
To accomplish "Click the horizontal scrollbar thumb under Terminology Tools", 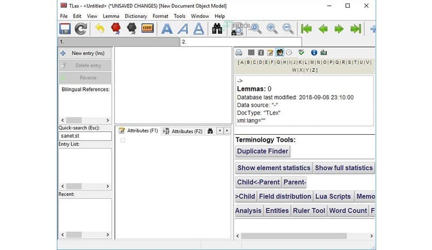I will 294,236.
